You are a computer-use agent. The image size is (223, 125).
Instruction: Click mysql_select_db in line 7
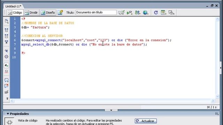pos(36,44)
